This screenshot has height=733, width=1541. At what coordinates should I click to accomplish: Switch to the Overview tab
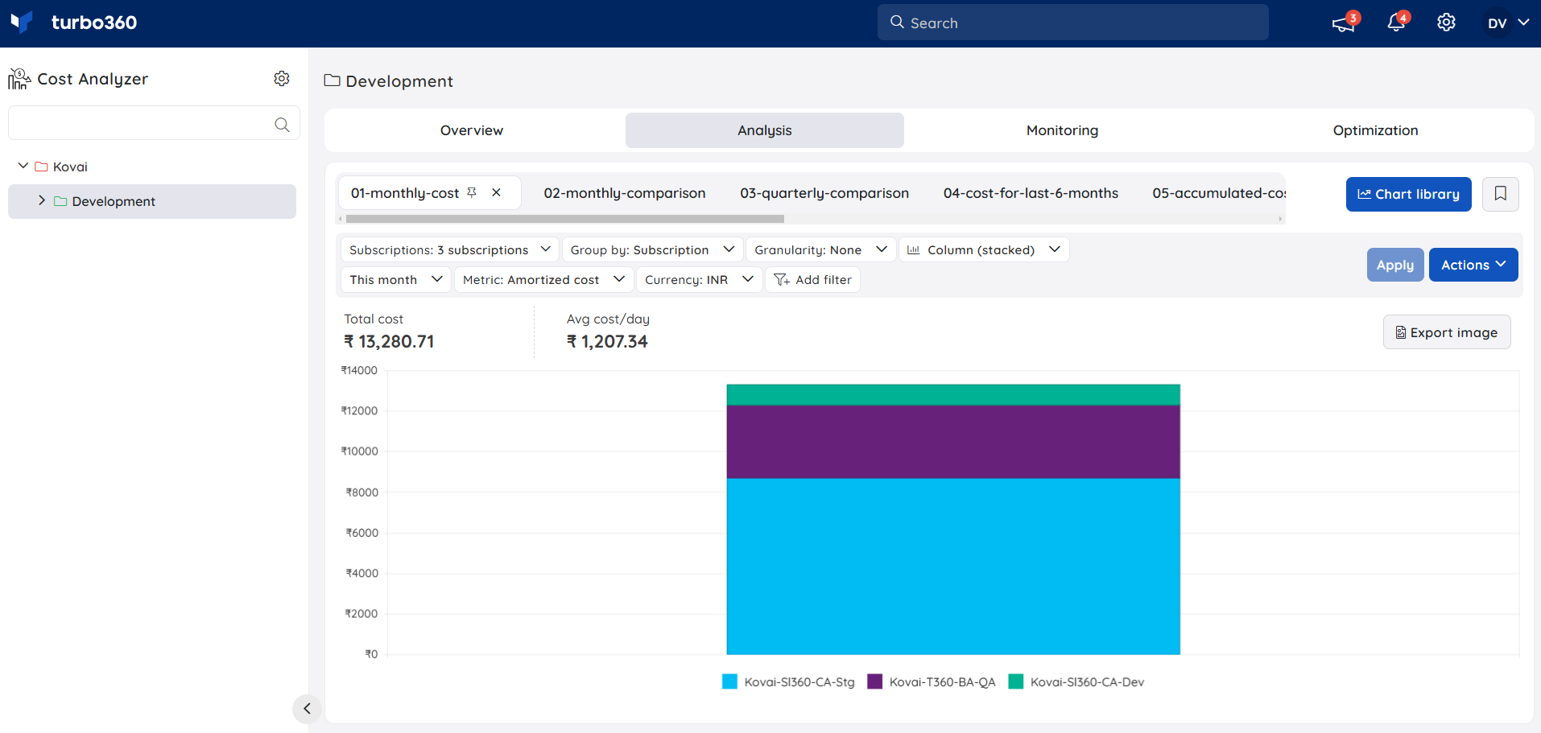tap(472, 130)
